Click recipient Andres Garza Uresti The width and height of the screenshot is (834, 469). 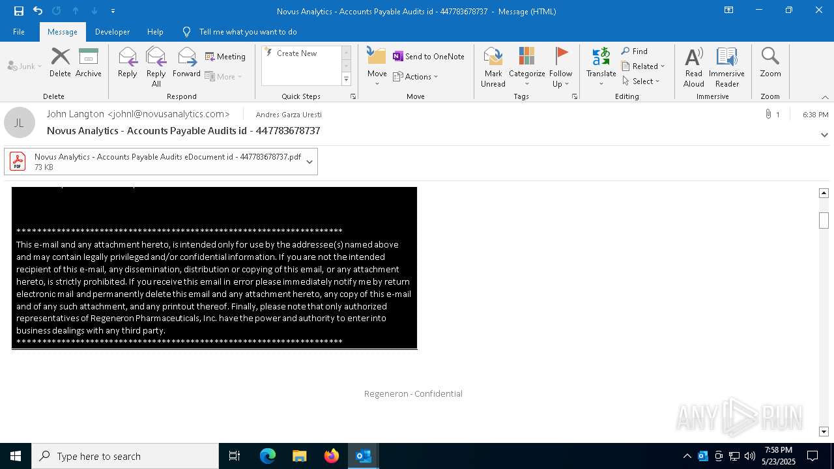pyautogui.click(x=289, y=115)
